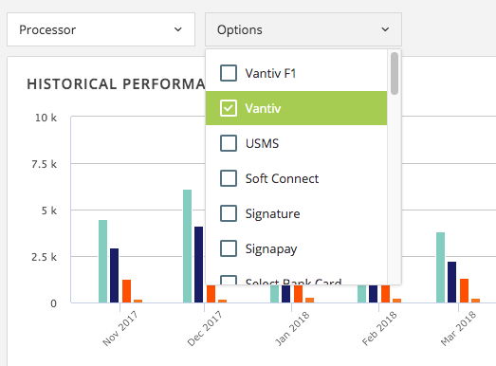Click the chevron arrow in Processor box
This screenshot has height=366, width=496.
(x=178, y=29)
